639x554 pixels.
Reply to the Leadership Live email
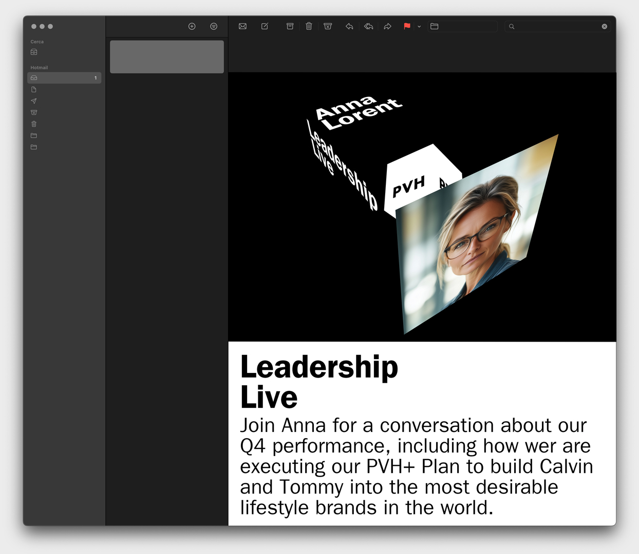[x=349, y=26]
